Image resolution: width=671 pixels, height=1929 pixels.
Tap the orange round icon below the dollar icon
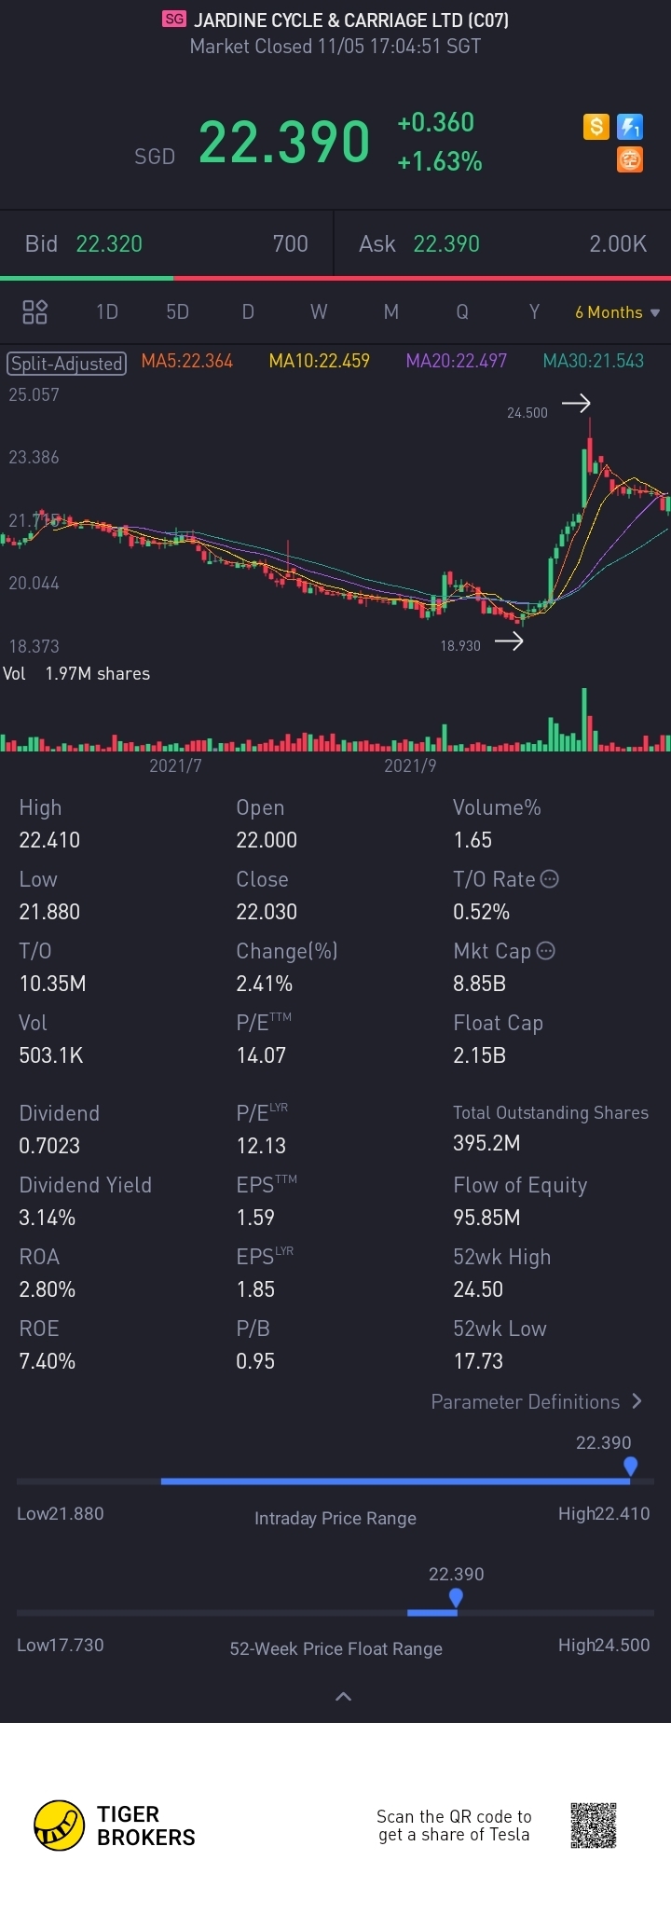pos(630,160)
